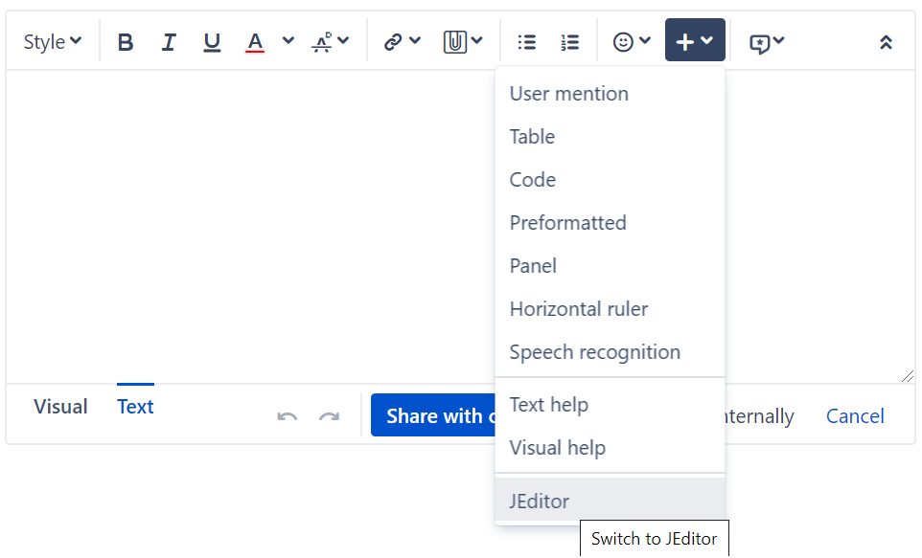Collapse the toolbar with double chevron
The width and height of the screenshot is (922, 558).
886,42
